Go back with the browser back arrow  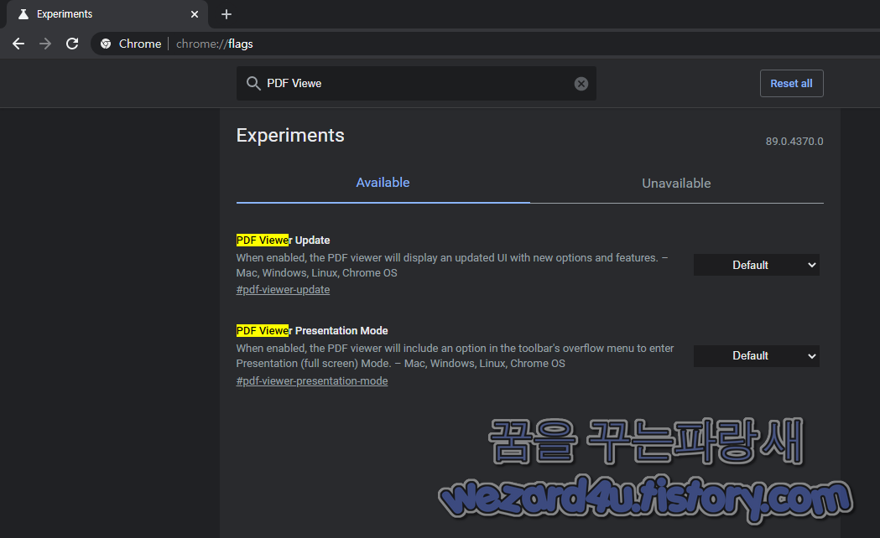click(x=18, y=44)
